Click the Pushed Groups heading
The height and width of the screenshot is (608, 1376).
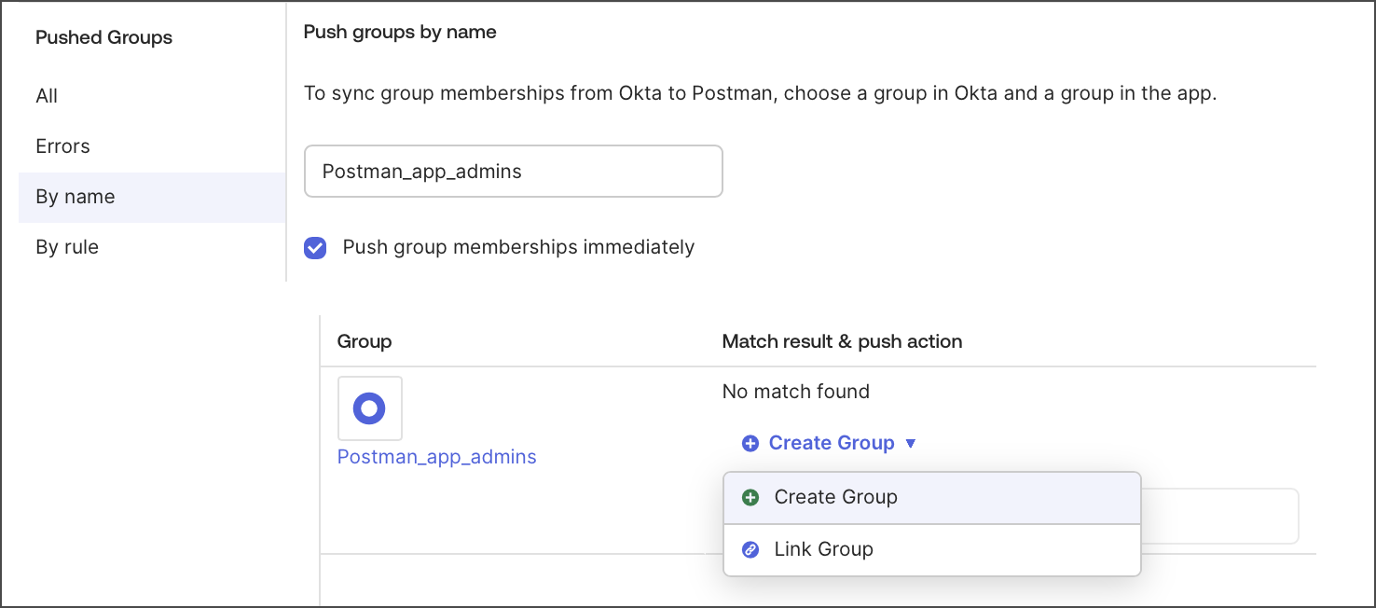pyautogui.click(x=104, y=38)
